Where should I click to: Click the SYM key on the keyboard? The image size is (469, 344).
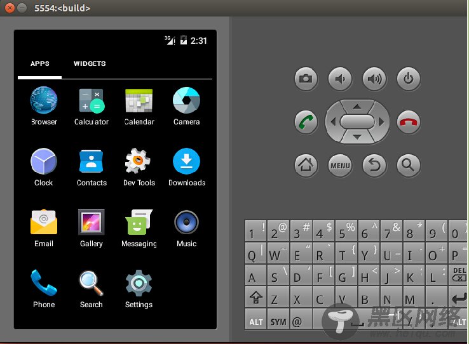click(x=278, y=319)
